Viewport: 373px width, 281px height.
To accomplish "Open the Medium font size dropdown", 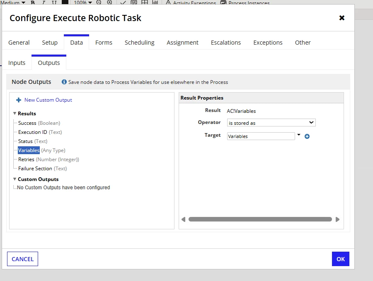I will coord(13,2).
